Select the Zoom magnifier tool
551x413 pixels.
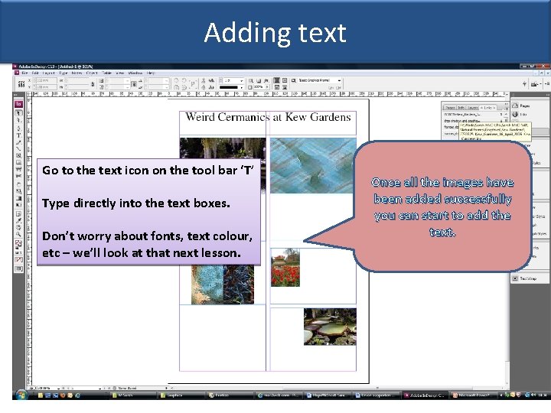coord(18,234)
